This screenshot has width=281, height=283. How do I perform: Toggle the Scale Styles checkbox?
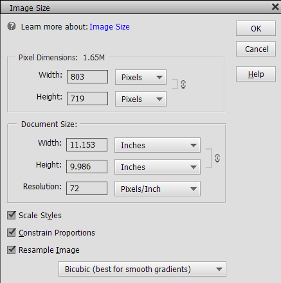tap(12, 215)
